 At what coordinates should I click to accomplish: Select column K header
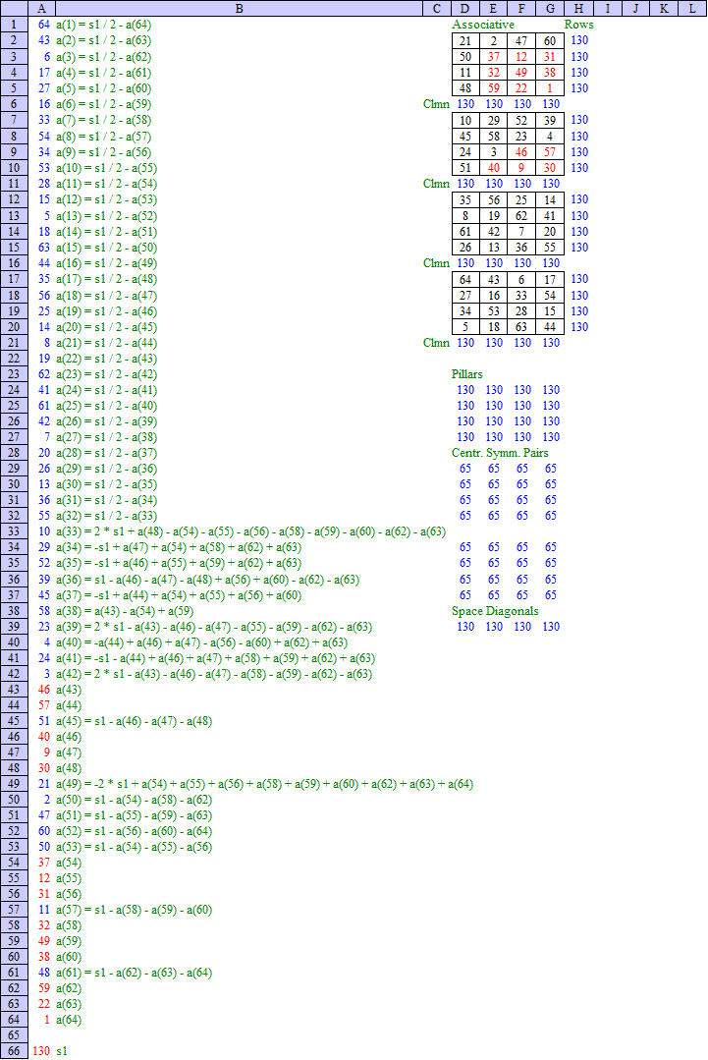(664, 8)
